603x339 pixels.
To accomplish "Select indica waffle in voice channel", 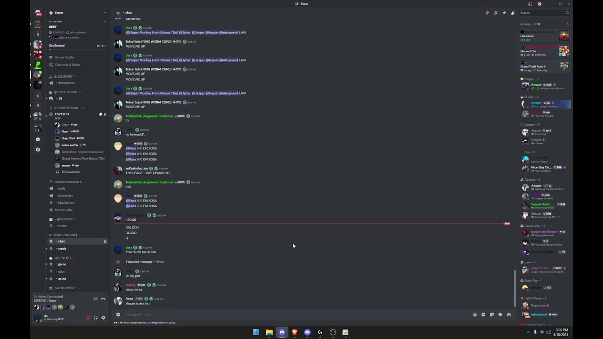I will [70, 145].
